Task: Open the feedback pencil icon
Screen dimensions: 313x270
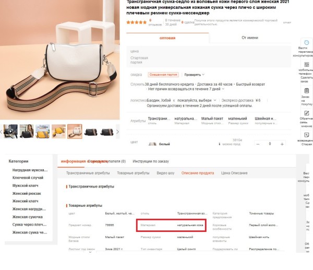Action: tap(306, 113)
